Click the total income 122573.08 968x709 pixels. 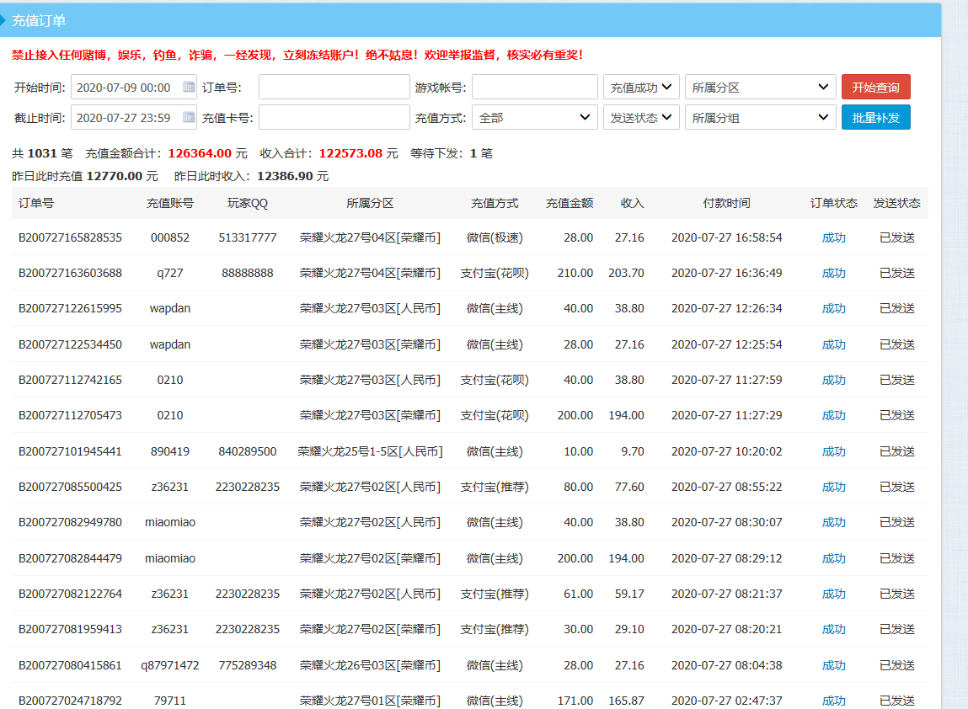[x=350, y=153]
